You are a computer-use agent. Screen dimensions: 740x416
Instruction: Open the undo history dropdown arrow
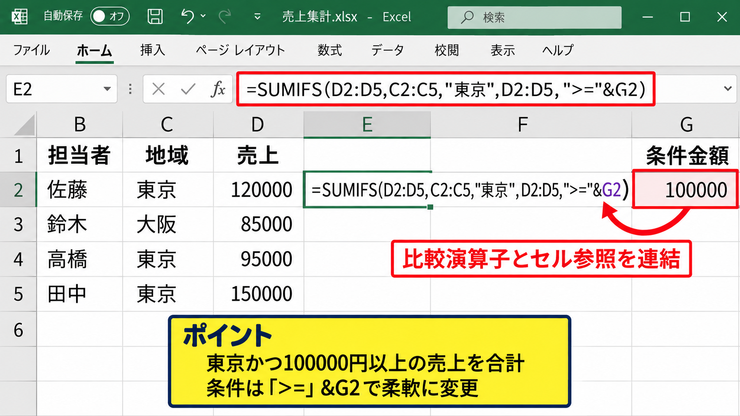[203, 16]
